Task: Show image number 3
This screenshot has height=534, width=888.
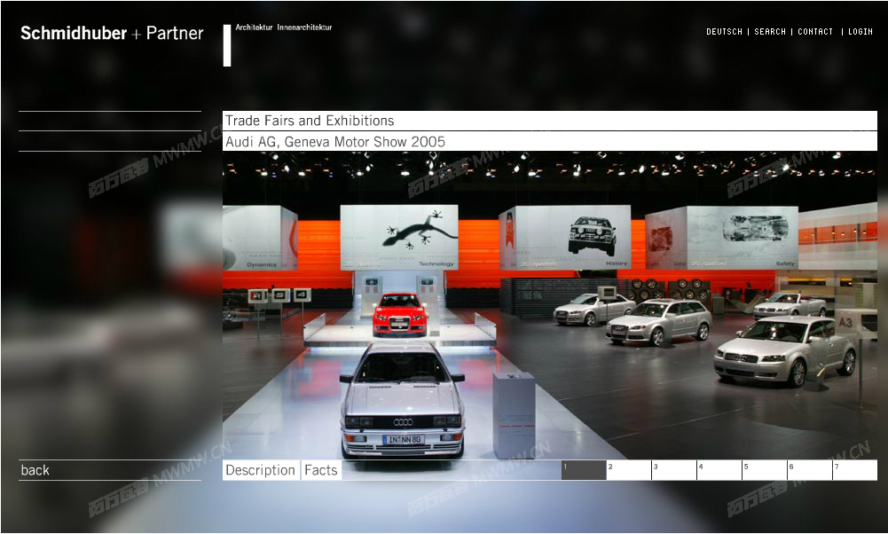Action: point(674,470)
